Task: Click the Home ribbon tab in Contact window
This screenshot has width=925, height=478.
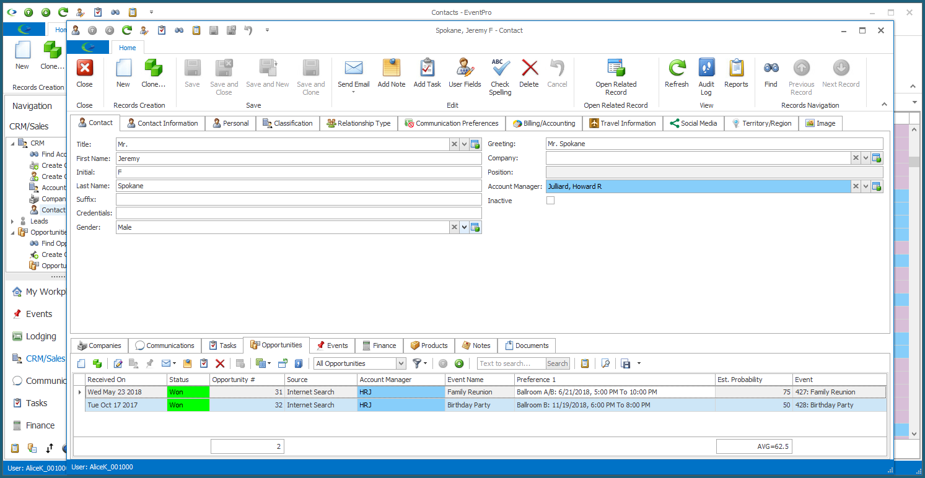Action: click(x=128, y=48)
